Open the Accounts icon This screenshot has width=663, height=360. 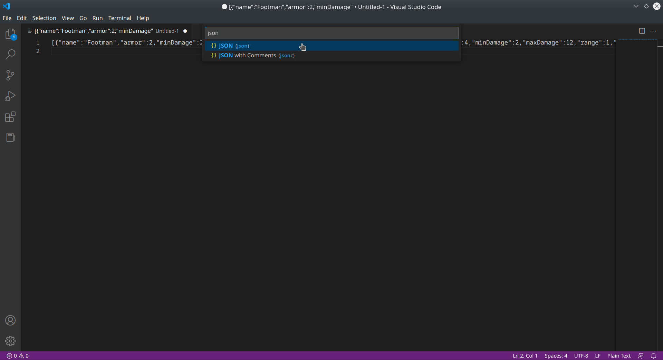(10, 320)
